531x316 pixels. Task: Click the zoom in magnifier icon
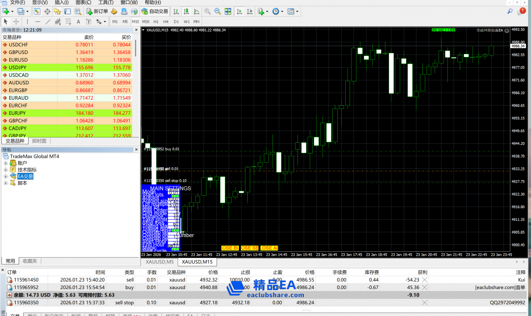(x=207, y=11)
